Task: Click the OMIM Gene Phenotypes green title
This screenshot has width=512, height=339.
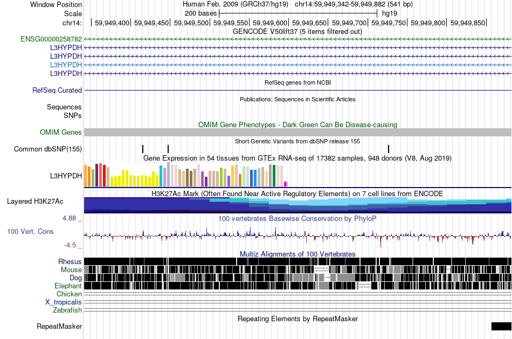Action: 297,124
